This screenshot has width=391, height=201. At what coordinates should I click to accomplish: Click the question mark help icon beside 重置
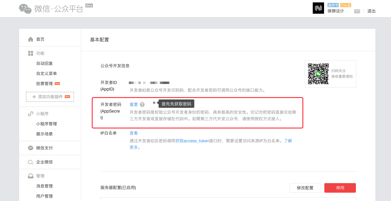[x=142, y=105]
